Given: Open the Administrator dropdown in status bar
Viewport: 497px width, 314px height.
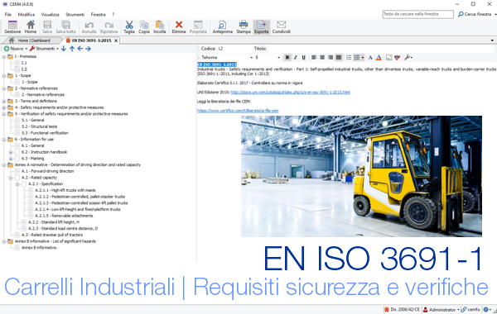Looking at the screenshot, I should tap(458, 310).
